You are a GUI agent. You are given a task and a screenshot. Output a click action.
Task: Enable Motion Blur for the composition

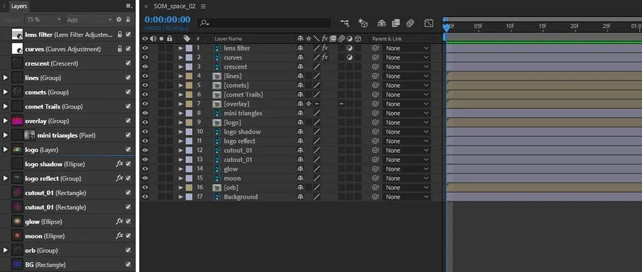(x=410, y=24)
